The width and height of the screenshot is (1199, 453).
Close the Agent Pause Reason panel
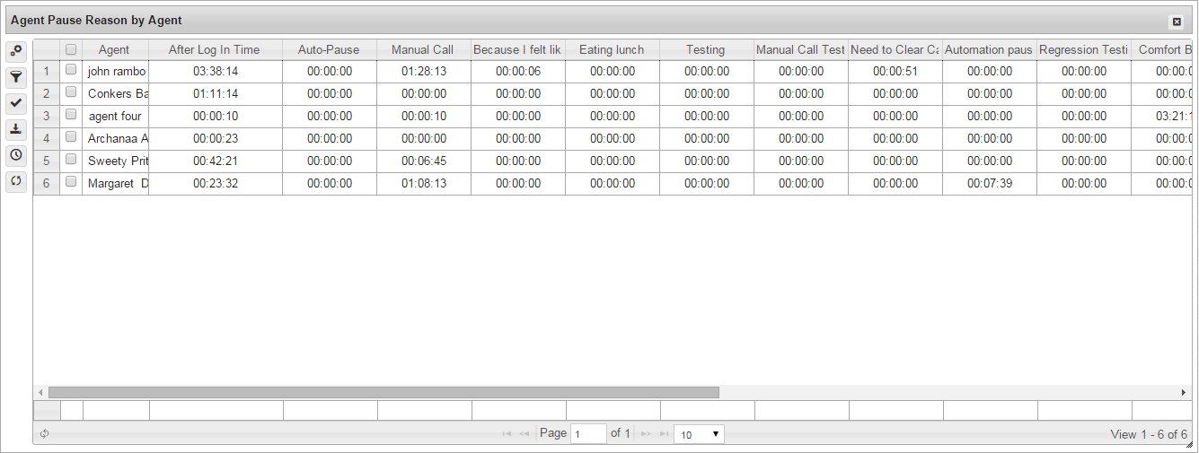(x=1176, y=22)
